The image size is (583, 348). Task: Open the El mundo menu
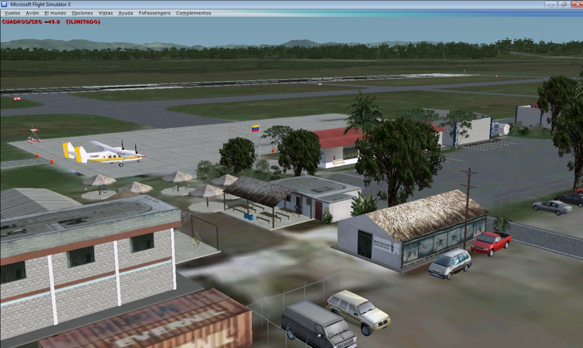[55, 13]
